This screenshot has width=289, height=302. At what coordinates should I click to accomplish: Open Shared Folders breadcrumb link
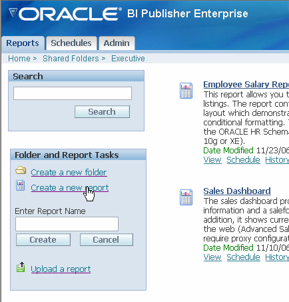[71, 59]
